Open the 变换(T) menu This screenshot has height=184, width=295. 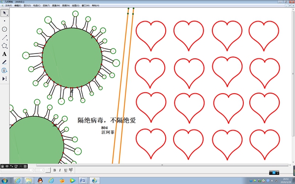(x=46, y=5)
